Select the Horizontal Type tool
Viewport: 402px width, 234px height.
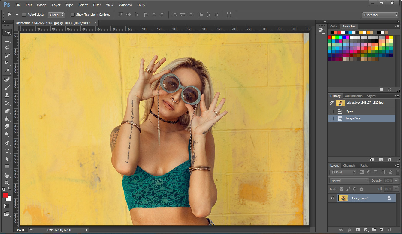click(x=7, y=151)
